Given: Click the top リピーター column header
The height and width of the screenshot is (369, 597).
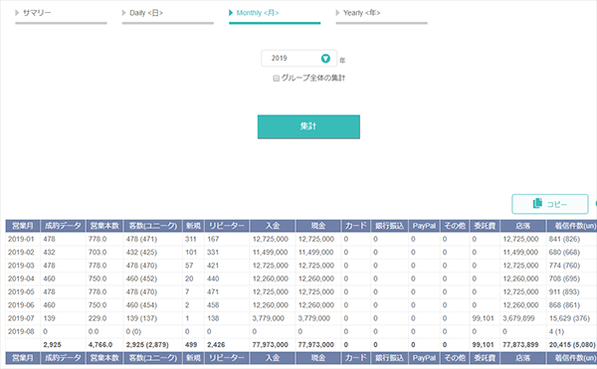Looking at the screenshot, I should (x=227, y=226).
